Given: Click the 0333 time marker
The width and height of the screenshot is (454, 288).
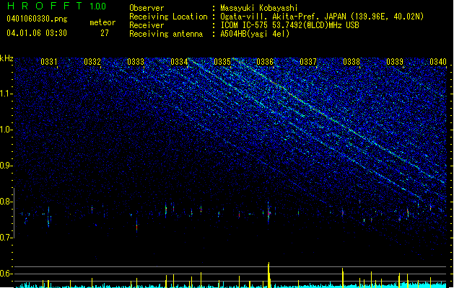Looking at the screenshot, I should 136,62.
